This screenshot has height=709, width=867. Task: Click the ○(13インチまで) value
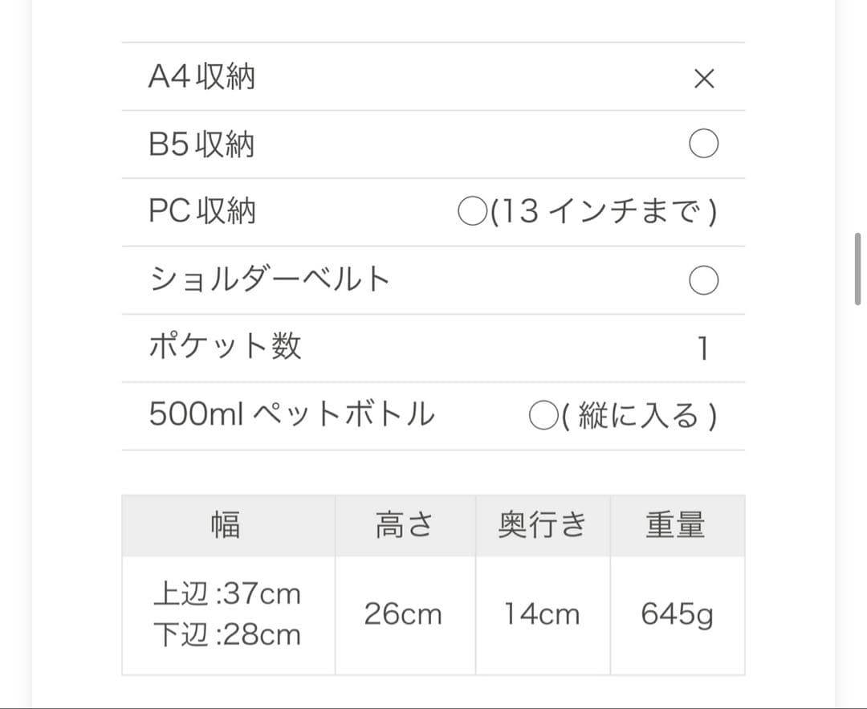pyautogui.click(x=587, y=212)
